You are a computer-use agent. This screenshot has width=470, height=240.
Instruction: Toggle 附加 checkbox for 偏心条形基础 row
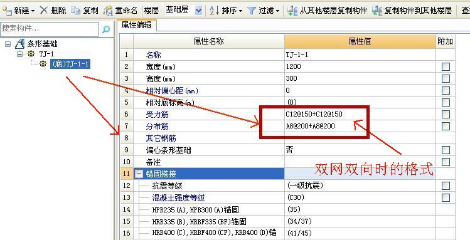coord(446,150)
